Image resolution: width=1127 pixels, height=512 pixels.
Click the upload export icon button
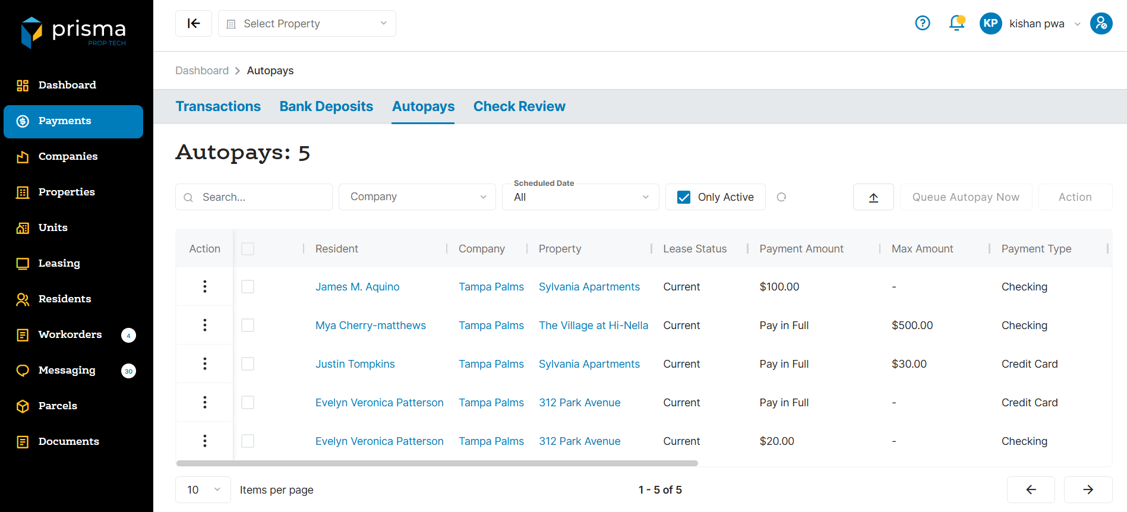click(x=873, y=197)
